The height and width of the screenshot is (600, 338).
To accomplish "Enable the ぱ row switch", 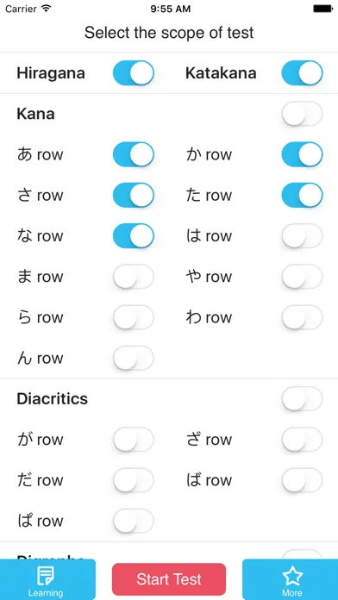I will [x=133, y=521].
